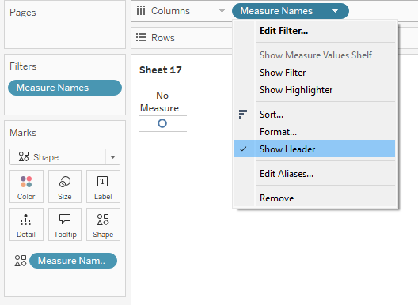Click the Sort icon in context menu
Image resolution: width=418 pixels, height=305 pixels.
pos(243,114)
